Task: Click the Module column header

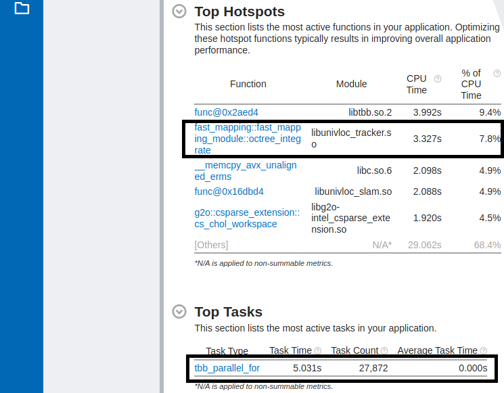Action: tap(351, 84)
